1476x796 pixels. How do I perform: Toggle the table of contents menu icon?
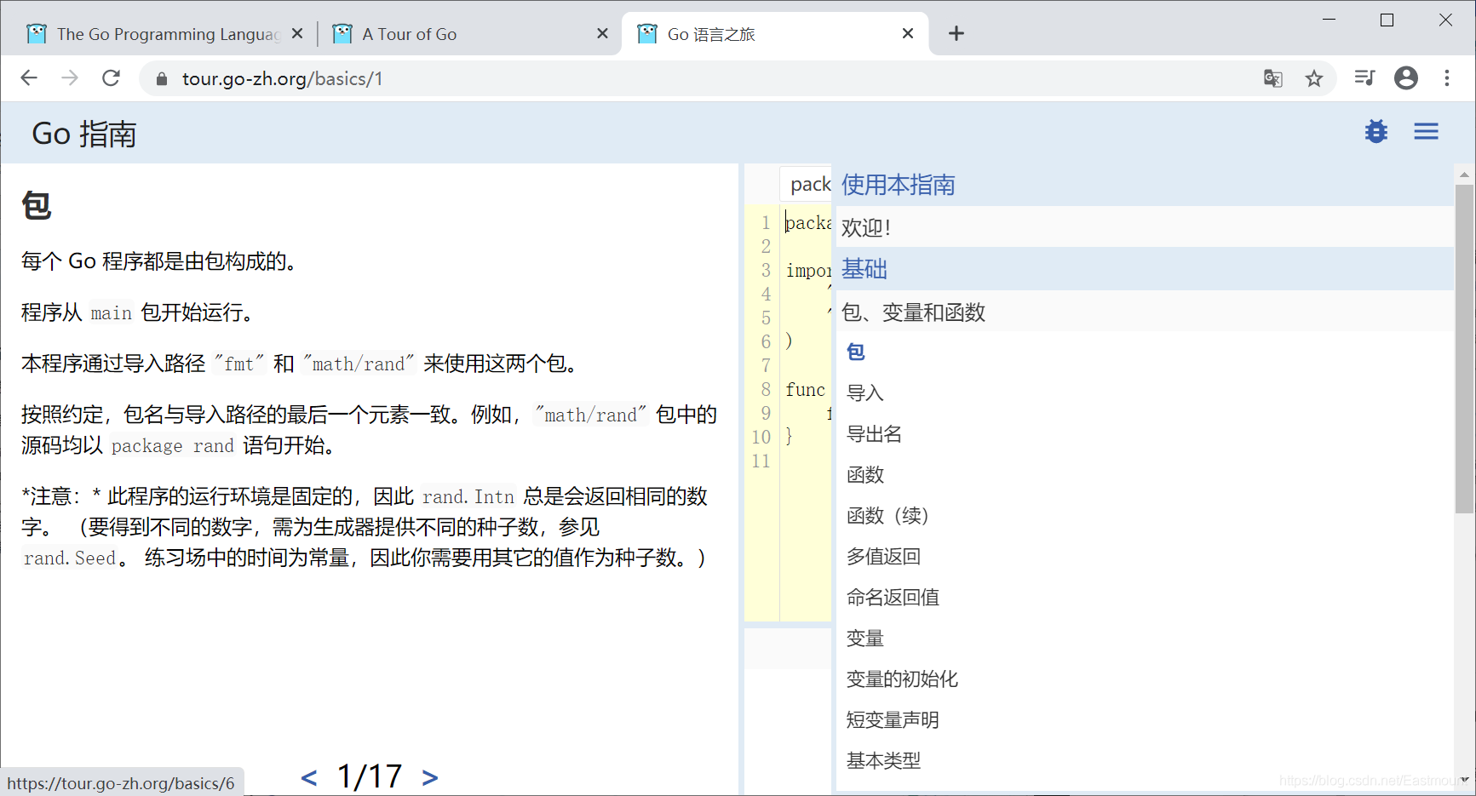[1427, 132]
